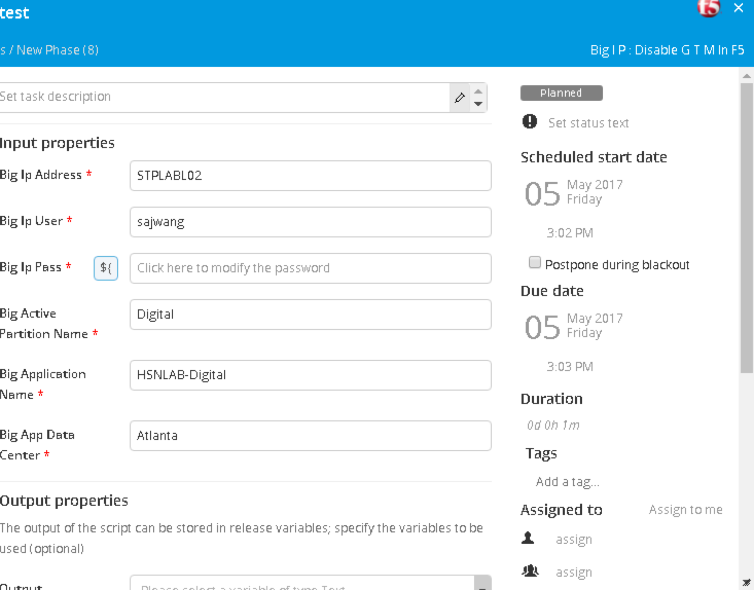This screenshot has height=590, width=754.
Task: Click Add a tag field
Action: (567, 482)
